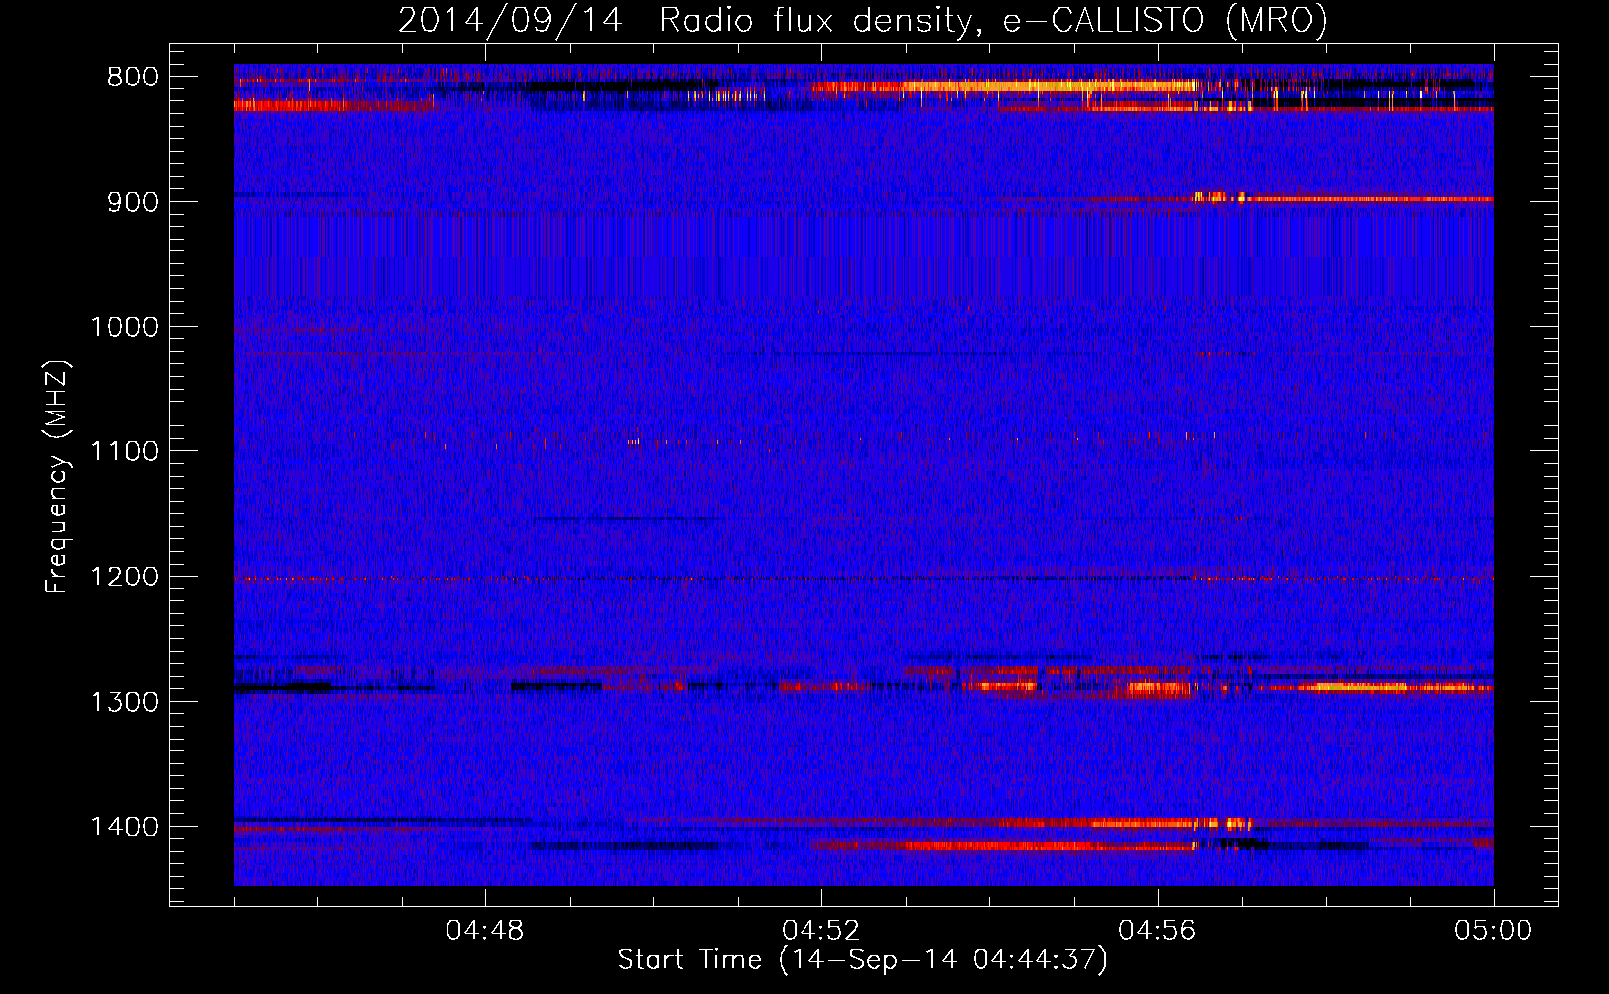Click the 'Start Time (14-Sep-14 04:44:37)' axis title
The image size is (1609, 994).
[862, 960]
